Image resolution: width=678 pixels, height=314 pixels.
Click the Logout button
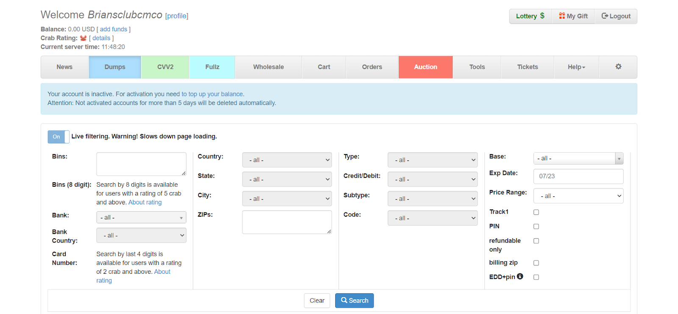point(616,16)
